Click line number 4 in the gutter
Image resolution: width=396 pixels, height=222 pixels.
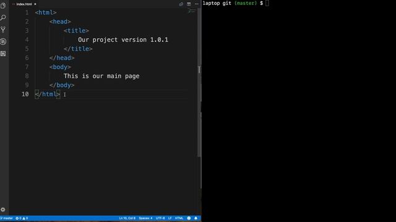(27, 39)
